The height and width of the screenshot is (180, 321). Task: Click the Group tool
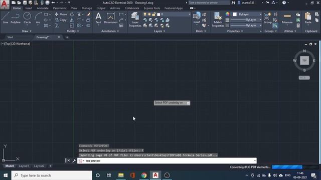pos(267,18)
